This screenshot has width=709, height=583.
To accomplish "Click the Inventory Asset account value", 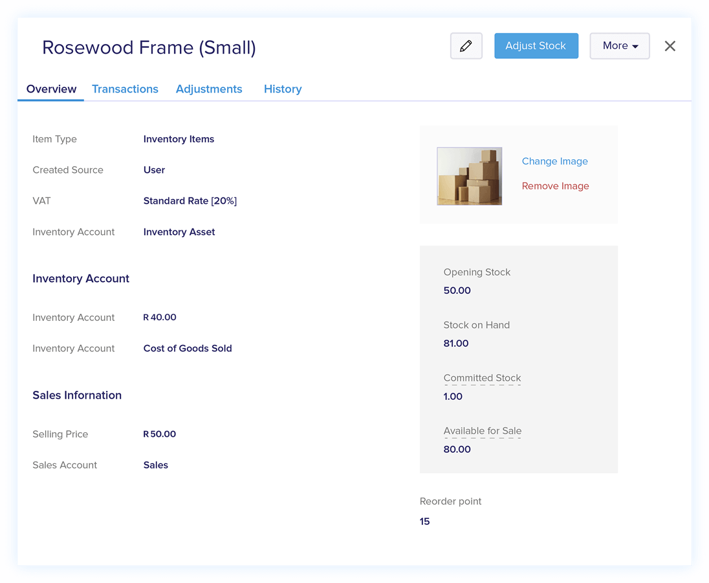I will click(179, 232).
